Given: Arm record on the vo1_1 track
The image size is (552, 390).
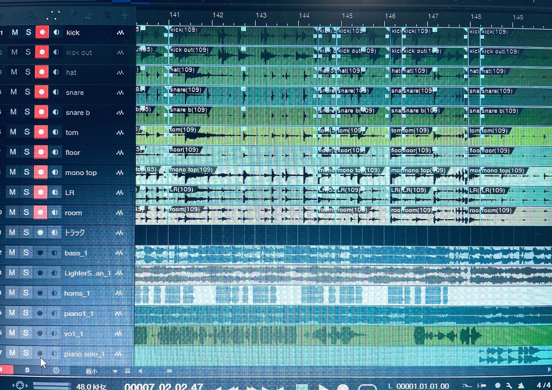Looking at the screenshot, I should point(40,333).
